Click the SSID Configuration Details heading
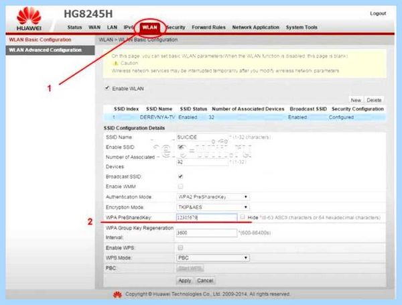 click(x=134, y=128)
